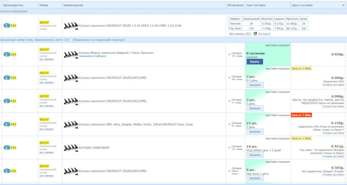
Task: Click part number 880347 in the summary row
Action: click(44, 22)
